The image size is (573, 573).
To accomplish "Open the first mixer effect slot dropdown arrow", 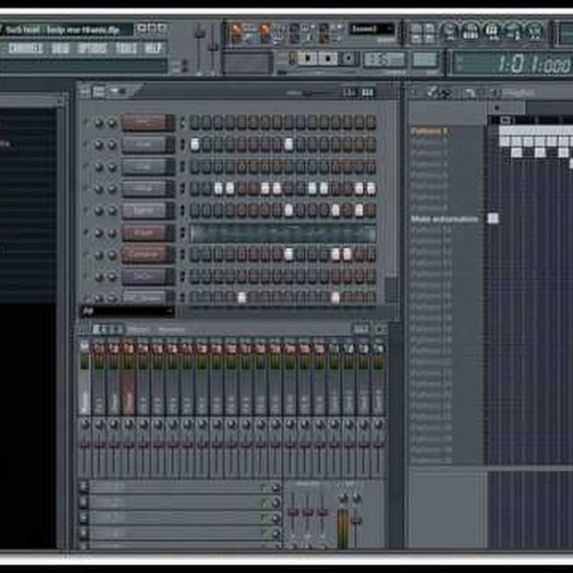I will (x=83, y=488).
